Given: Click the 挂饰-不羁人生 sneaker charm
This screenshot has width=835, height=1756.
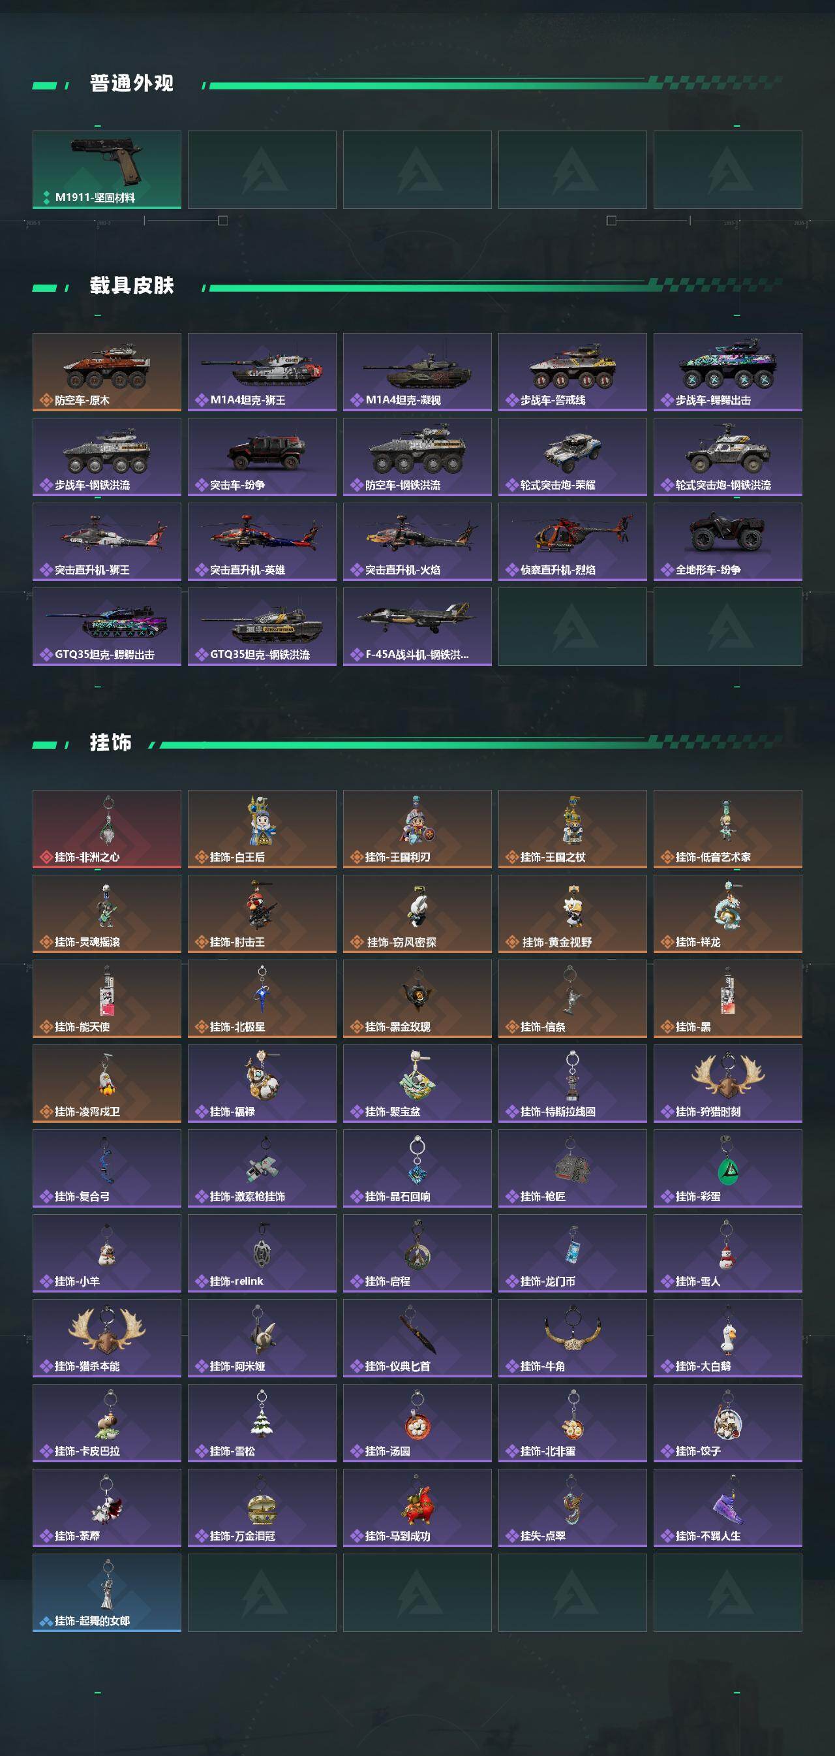Looking at the screenshot, I should click(728, 1508).
